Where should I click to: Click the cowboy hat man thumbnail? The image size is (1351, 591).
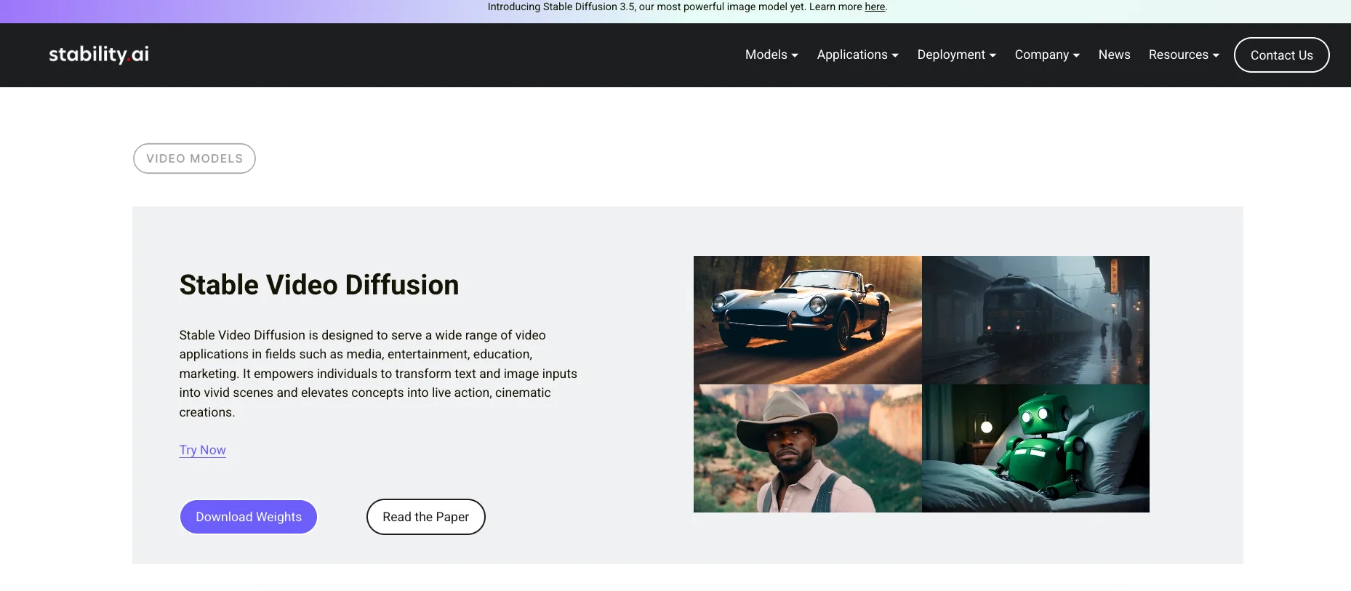[807, 449]
